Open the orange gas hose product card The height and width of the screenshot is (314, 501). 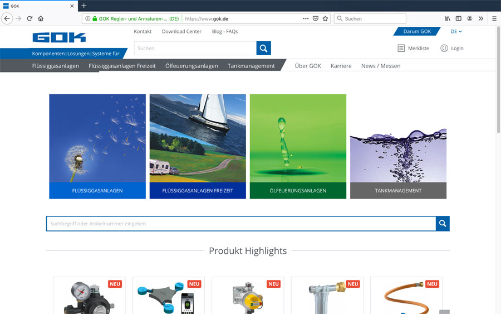tap(406, 296)
